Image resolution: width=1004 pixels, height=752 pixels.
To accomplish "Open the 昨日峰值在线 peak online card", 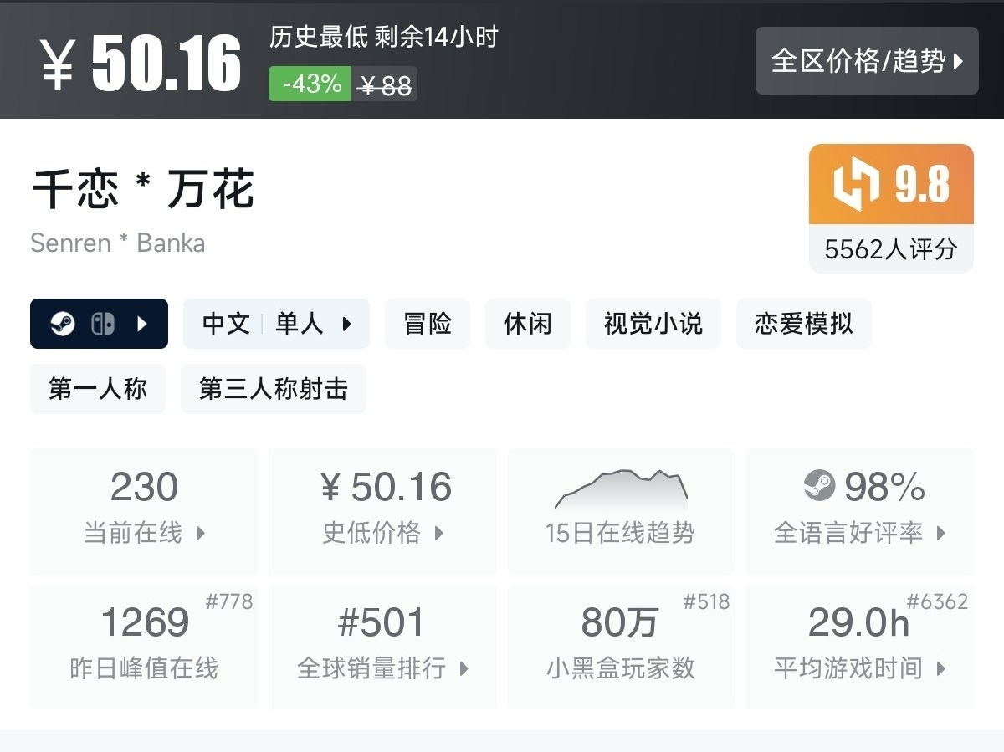I will pyautogui.click(x=145, y=647).
